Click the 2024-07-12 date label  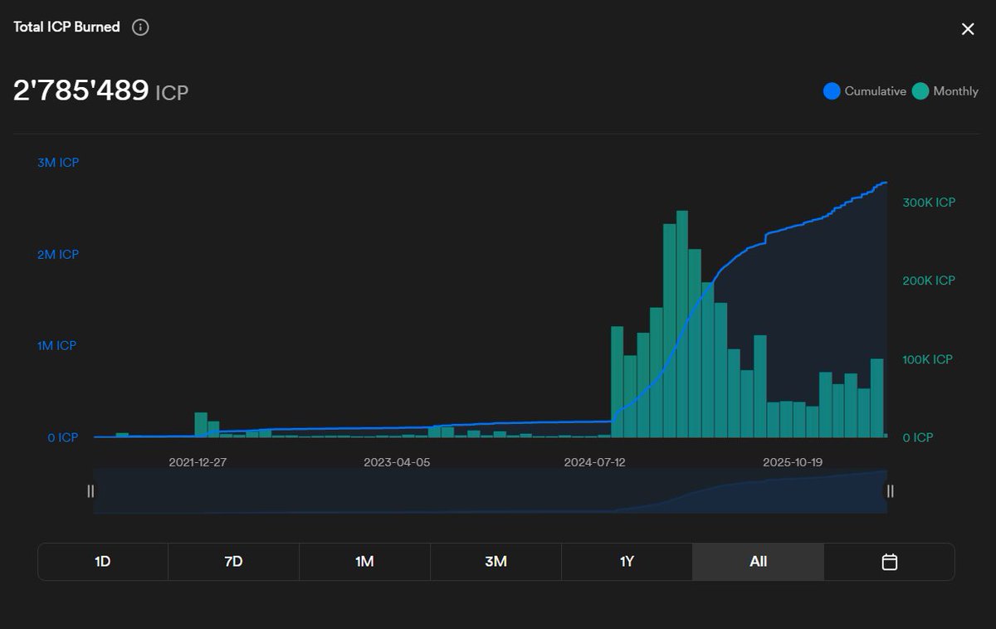point(595,462)
